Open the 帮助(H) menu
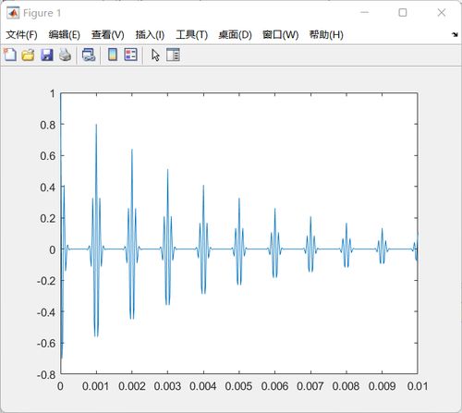462x413 pixels. (x=326, y=35)
